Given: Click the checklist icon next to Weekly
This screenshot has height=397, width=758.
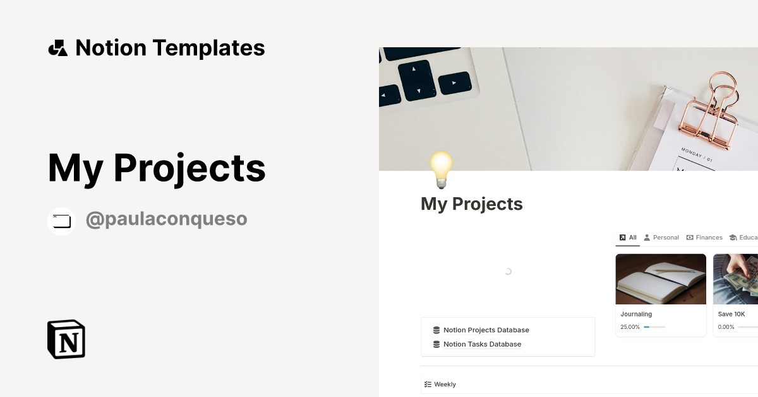Looking at the screenshot, I should click(428, 384).
